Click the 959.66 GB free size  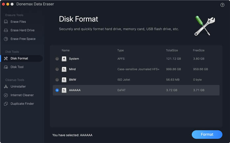click(x=200, y=69)
